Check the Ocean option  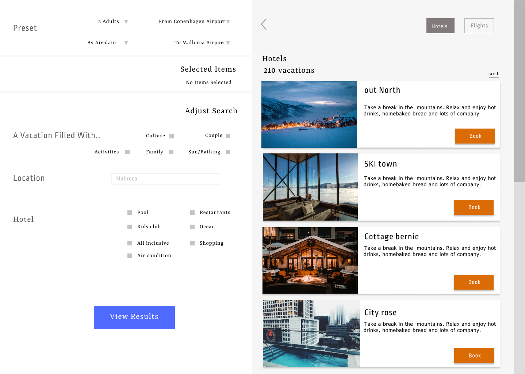192,227
